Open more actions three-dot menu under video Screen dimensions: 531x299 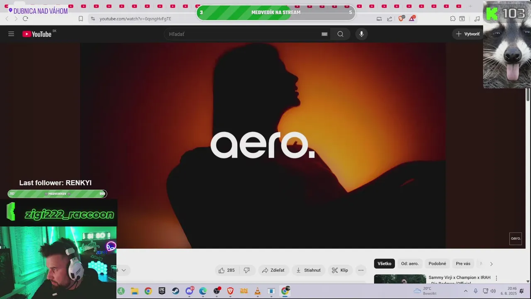click(361, 270)
